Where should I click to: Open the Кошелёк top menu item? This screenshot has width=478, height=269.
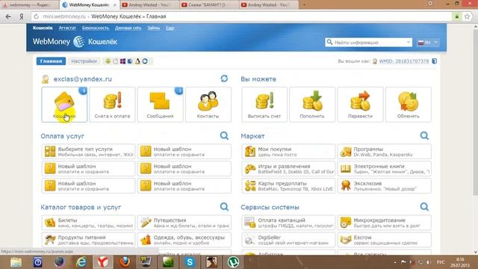click(43, 28)
